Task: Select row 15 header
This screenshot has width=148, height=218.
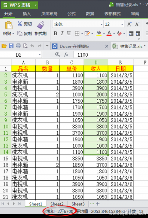Action: [x=6, y=158]
